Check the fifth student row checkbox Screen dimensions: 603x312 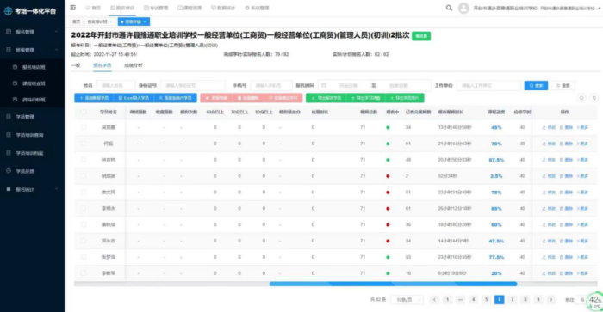coord(84,193)
